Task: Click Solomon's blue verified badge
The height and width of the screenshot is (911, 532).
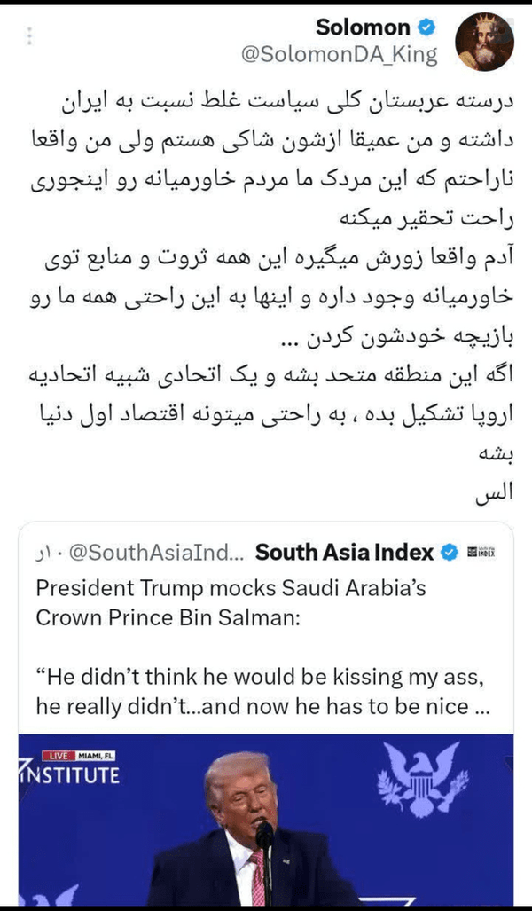Action: pyautogui.click(x=427, y=27)
